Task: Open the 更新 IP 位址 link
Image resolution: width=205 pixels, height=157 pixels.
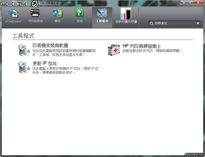Action: (x=45, y=63)
